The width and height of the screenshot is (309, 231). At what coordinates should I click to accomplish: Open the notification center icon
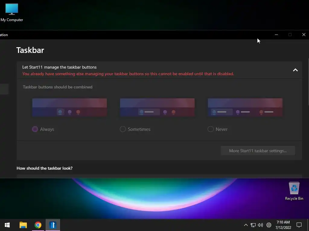299,225
